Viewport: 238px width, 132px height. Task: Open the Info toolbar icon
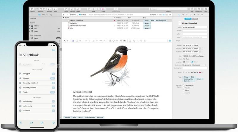tap(192, 9)
